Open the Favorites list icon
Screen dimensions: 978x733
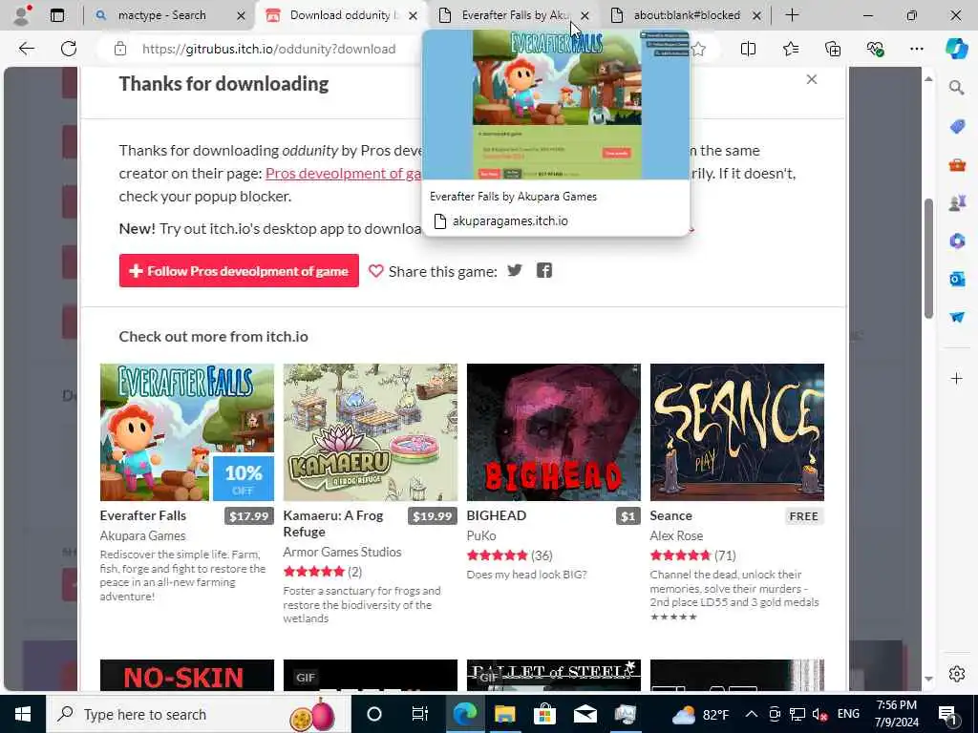(x=790, y=49)
